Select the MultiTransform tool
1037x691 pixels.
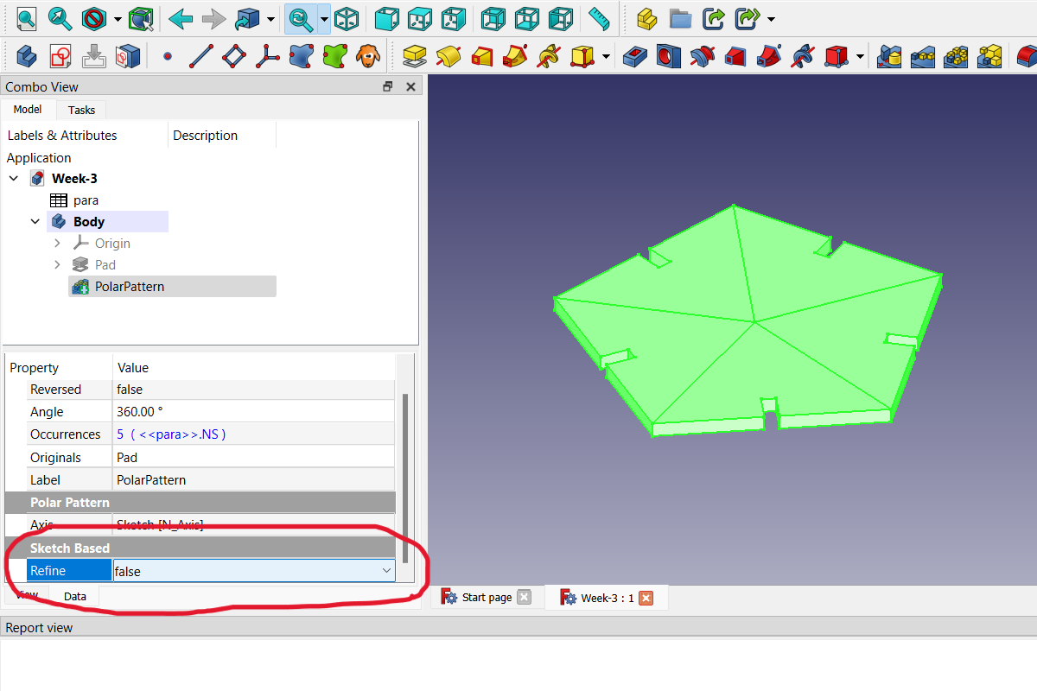coord(989,57)
